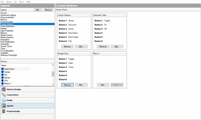Open the Driver menu
This screenshot has width=201, height=120.
9,2
